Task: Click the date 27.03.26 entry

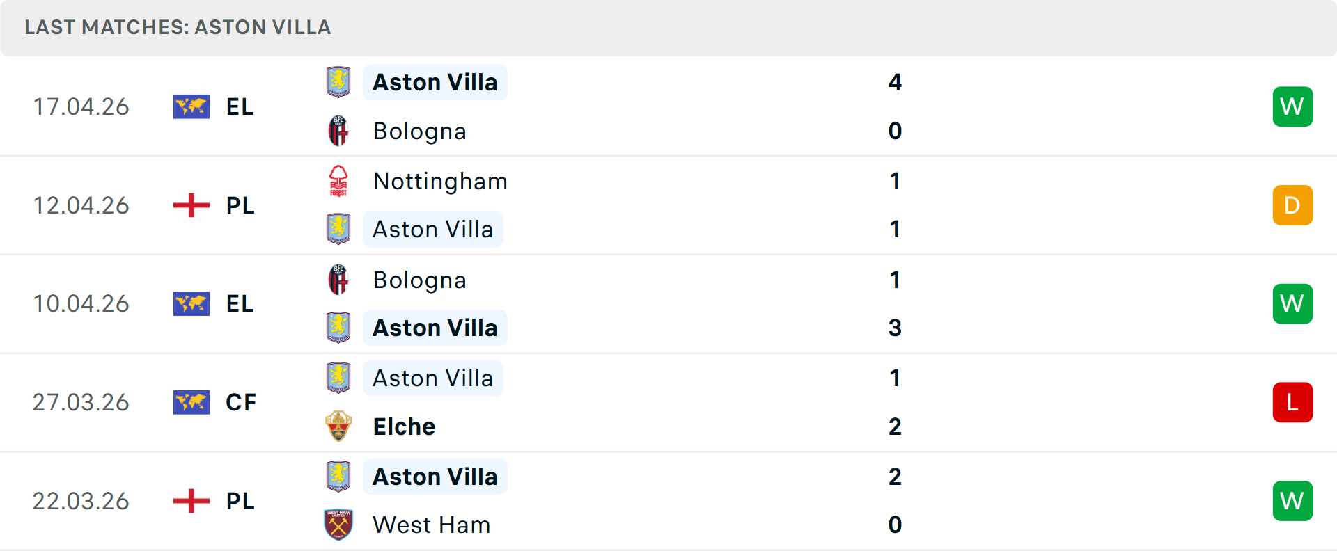Action: pyautogui.click(x=81, y=402)
